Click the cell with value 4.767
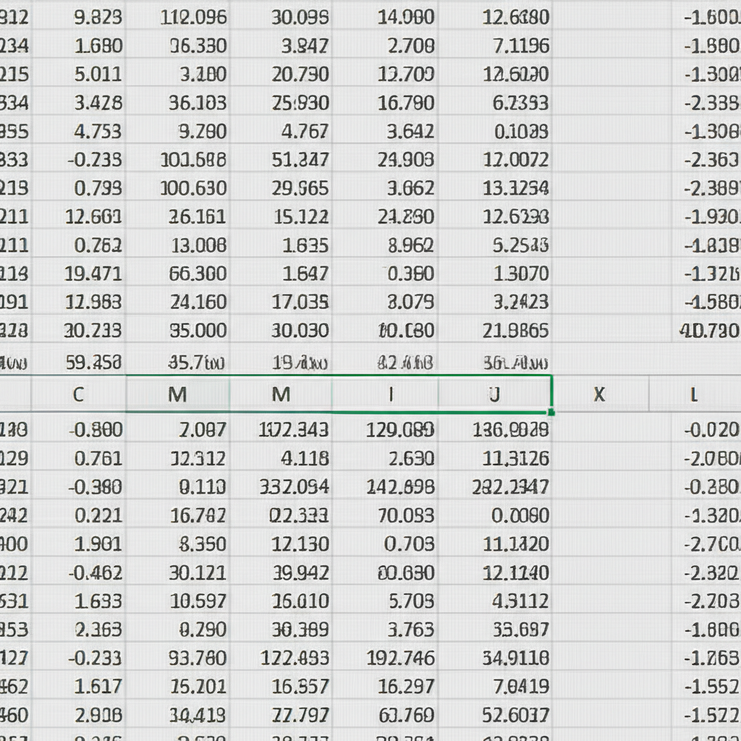This screenshot has height=741, width=741. (281, 131)
